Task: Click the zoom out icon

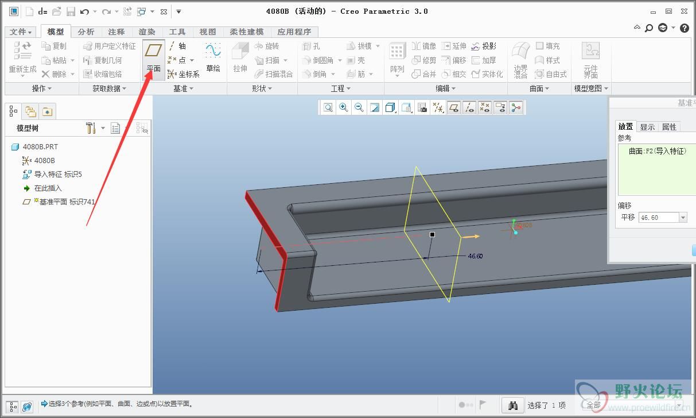Action: [359, 107]
